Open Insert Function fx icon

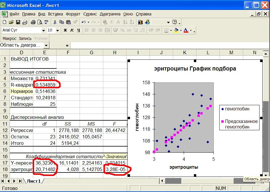tap(118, 22)
